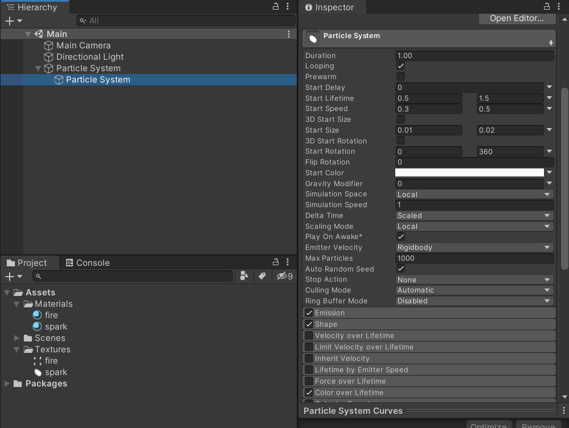Enable Velocity over Lifetime module checkbox
This screenshot has height=428, width=569.
[309, 335]
